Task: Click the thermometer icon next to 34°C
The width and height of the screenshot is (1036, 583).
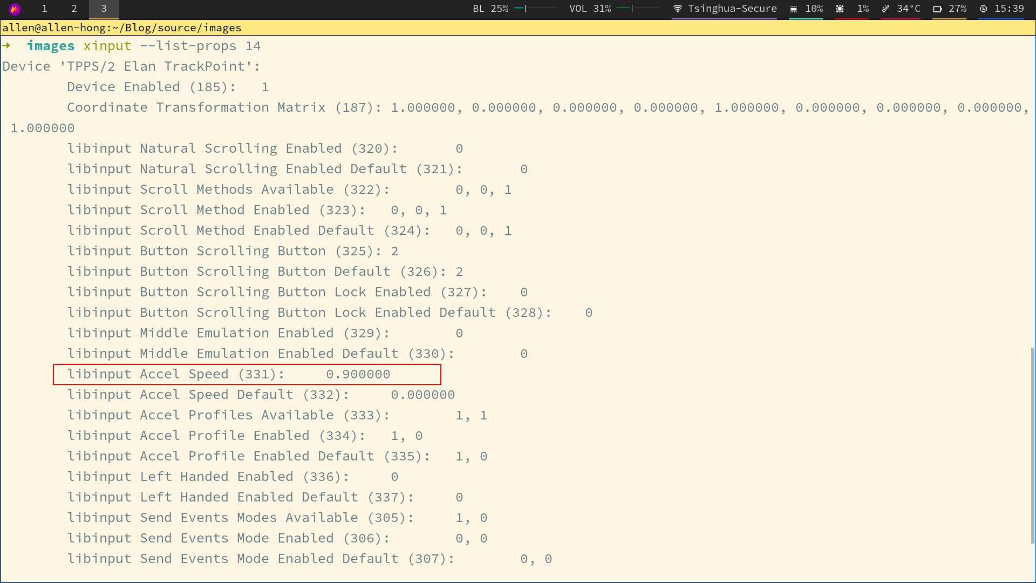Action: (885, 9)
